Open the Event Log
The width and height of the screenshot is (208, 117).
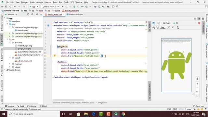199,106
